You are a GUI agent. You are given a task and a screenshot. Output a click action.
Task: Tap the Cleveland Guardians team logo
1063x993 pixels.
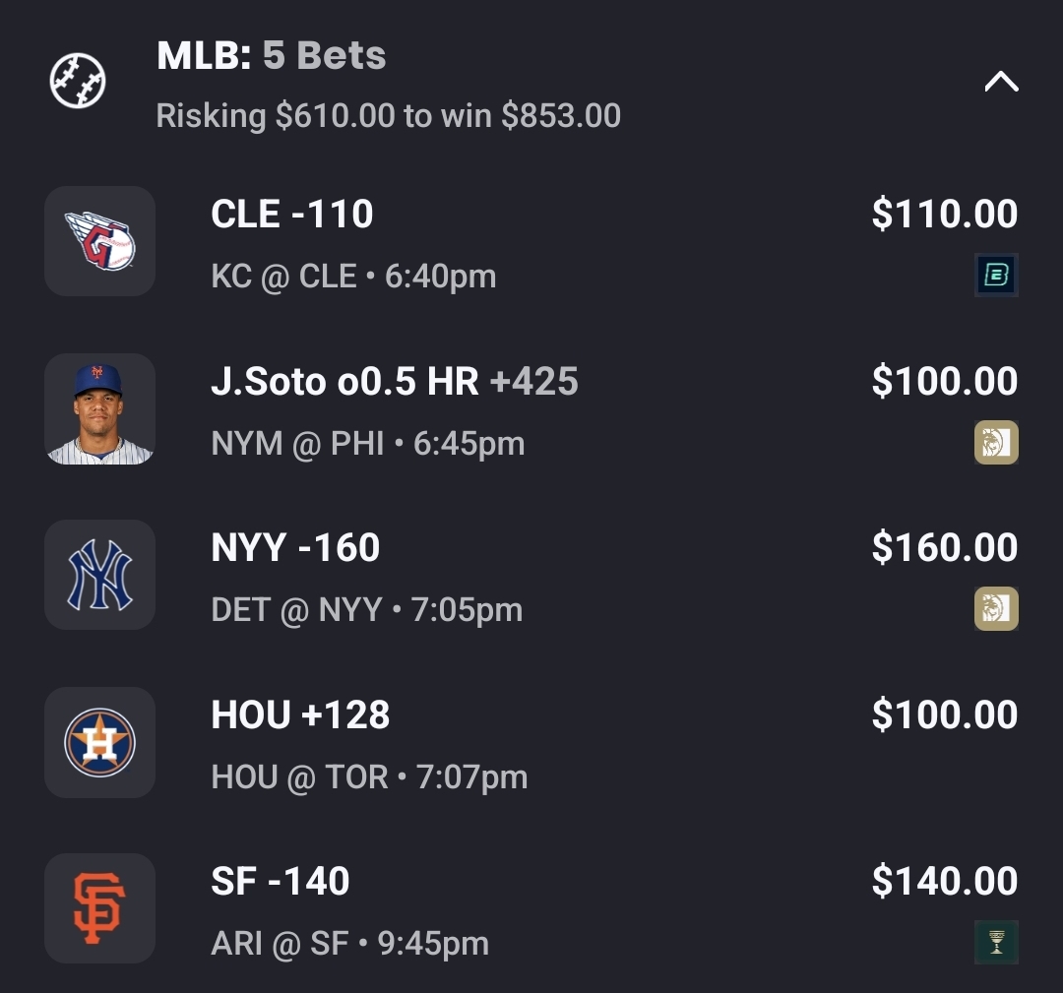click(99, 241)
